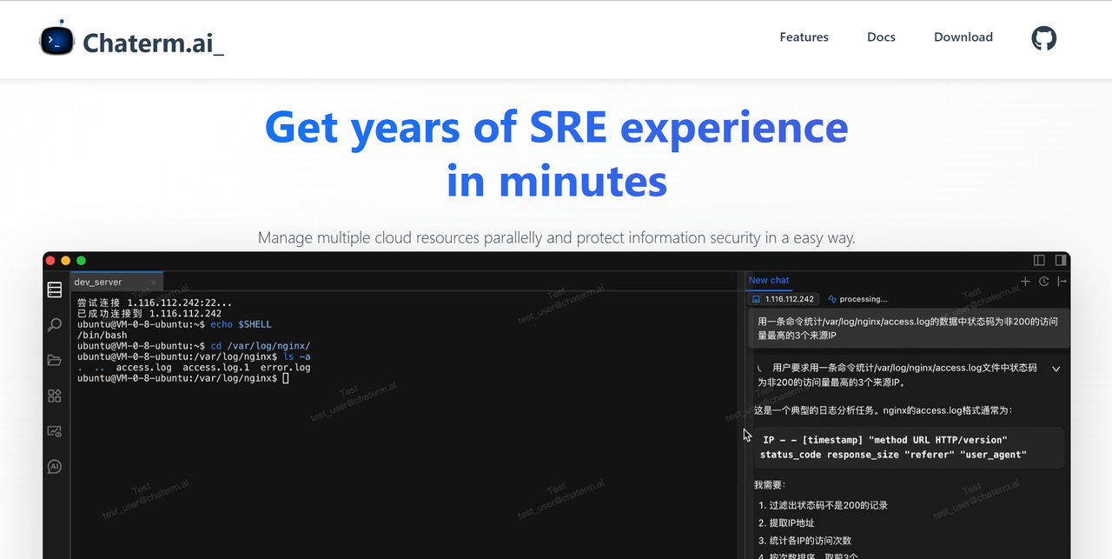Click the /bin/bash output line
This screenshot has height=559, width=1112.
102,335
